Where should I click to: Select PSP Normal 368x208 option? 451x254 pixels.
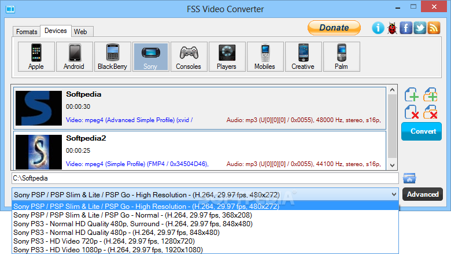205,215
